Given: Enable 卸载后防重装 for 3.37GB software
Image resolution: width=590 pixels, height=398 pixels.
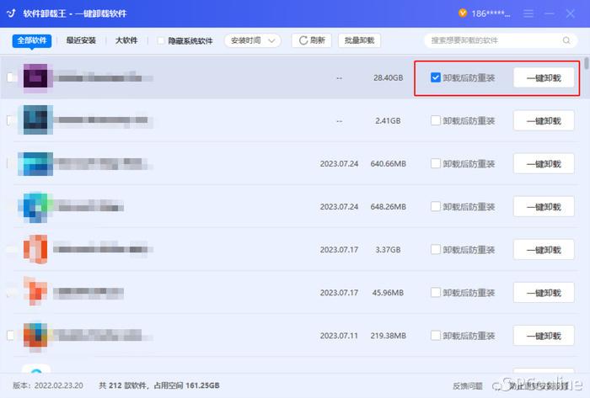Looking at the screenshot, I should pos(436,249).
